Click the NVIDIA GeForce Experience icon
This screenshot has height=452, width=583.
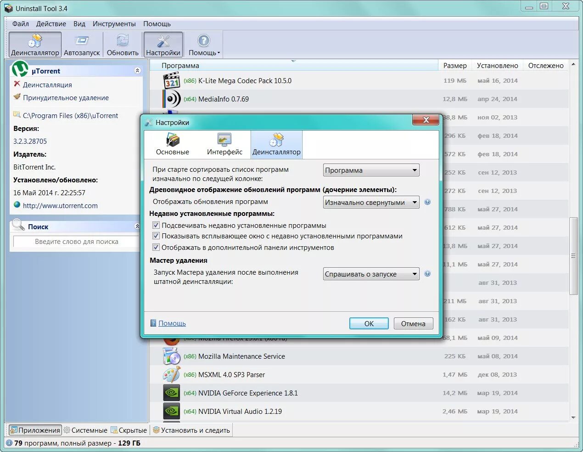click(x=171, y=393)
